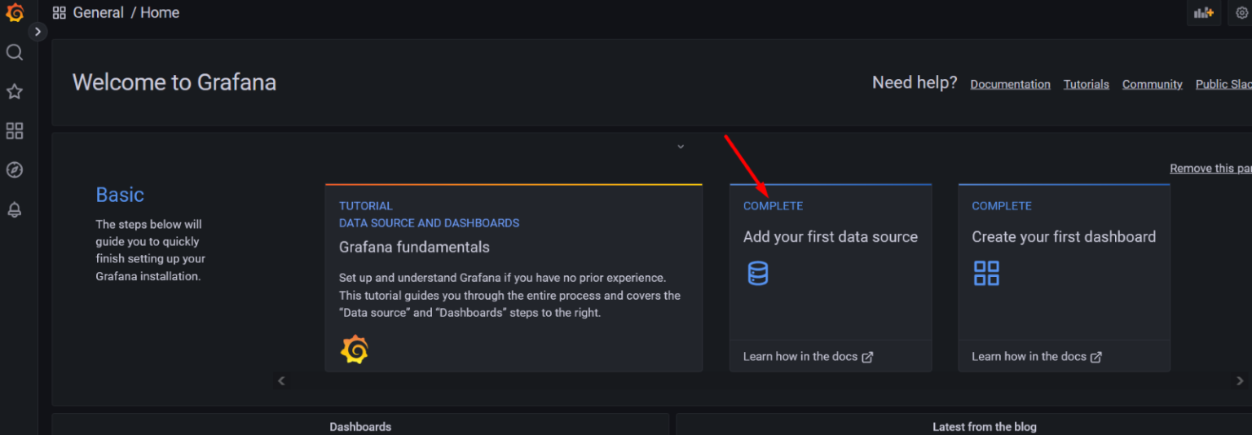1252x435 pixels.
Task: Click the Grafana logo in sidebar
Action: tap(15, 13)
